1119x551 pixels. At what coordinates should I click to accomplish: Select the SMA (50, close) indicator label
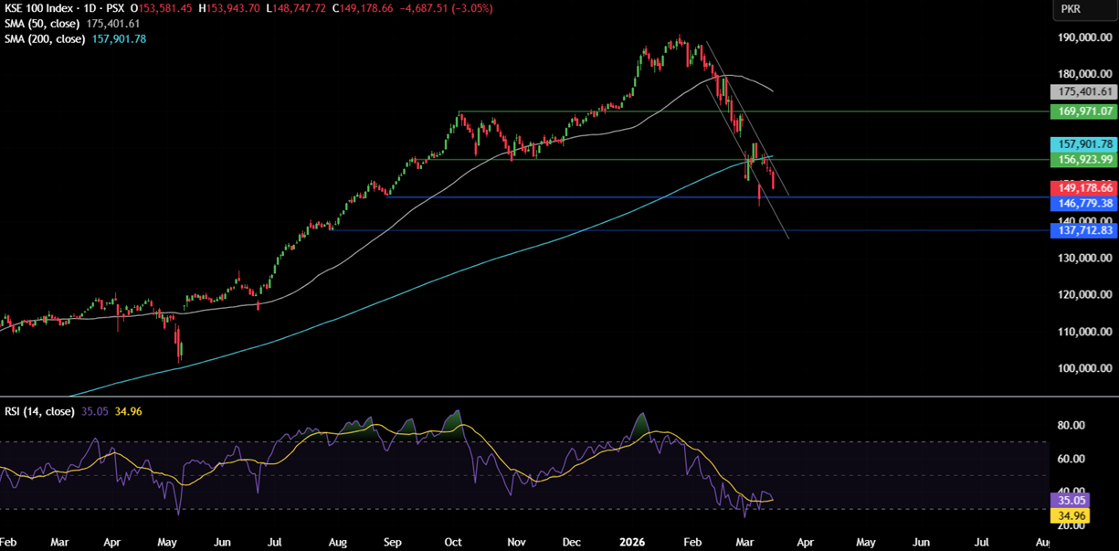tap(41, 24)
